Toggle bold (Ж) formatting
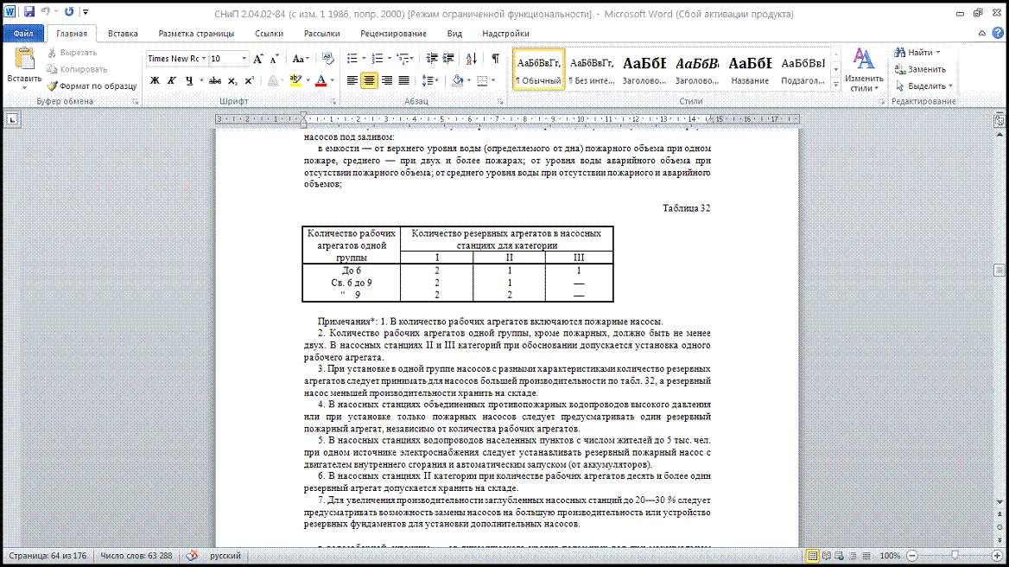1009x567 pixels. [155, 80]
